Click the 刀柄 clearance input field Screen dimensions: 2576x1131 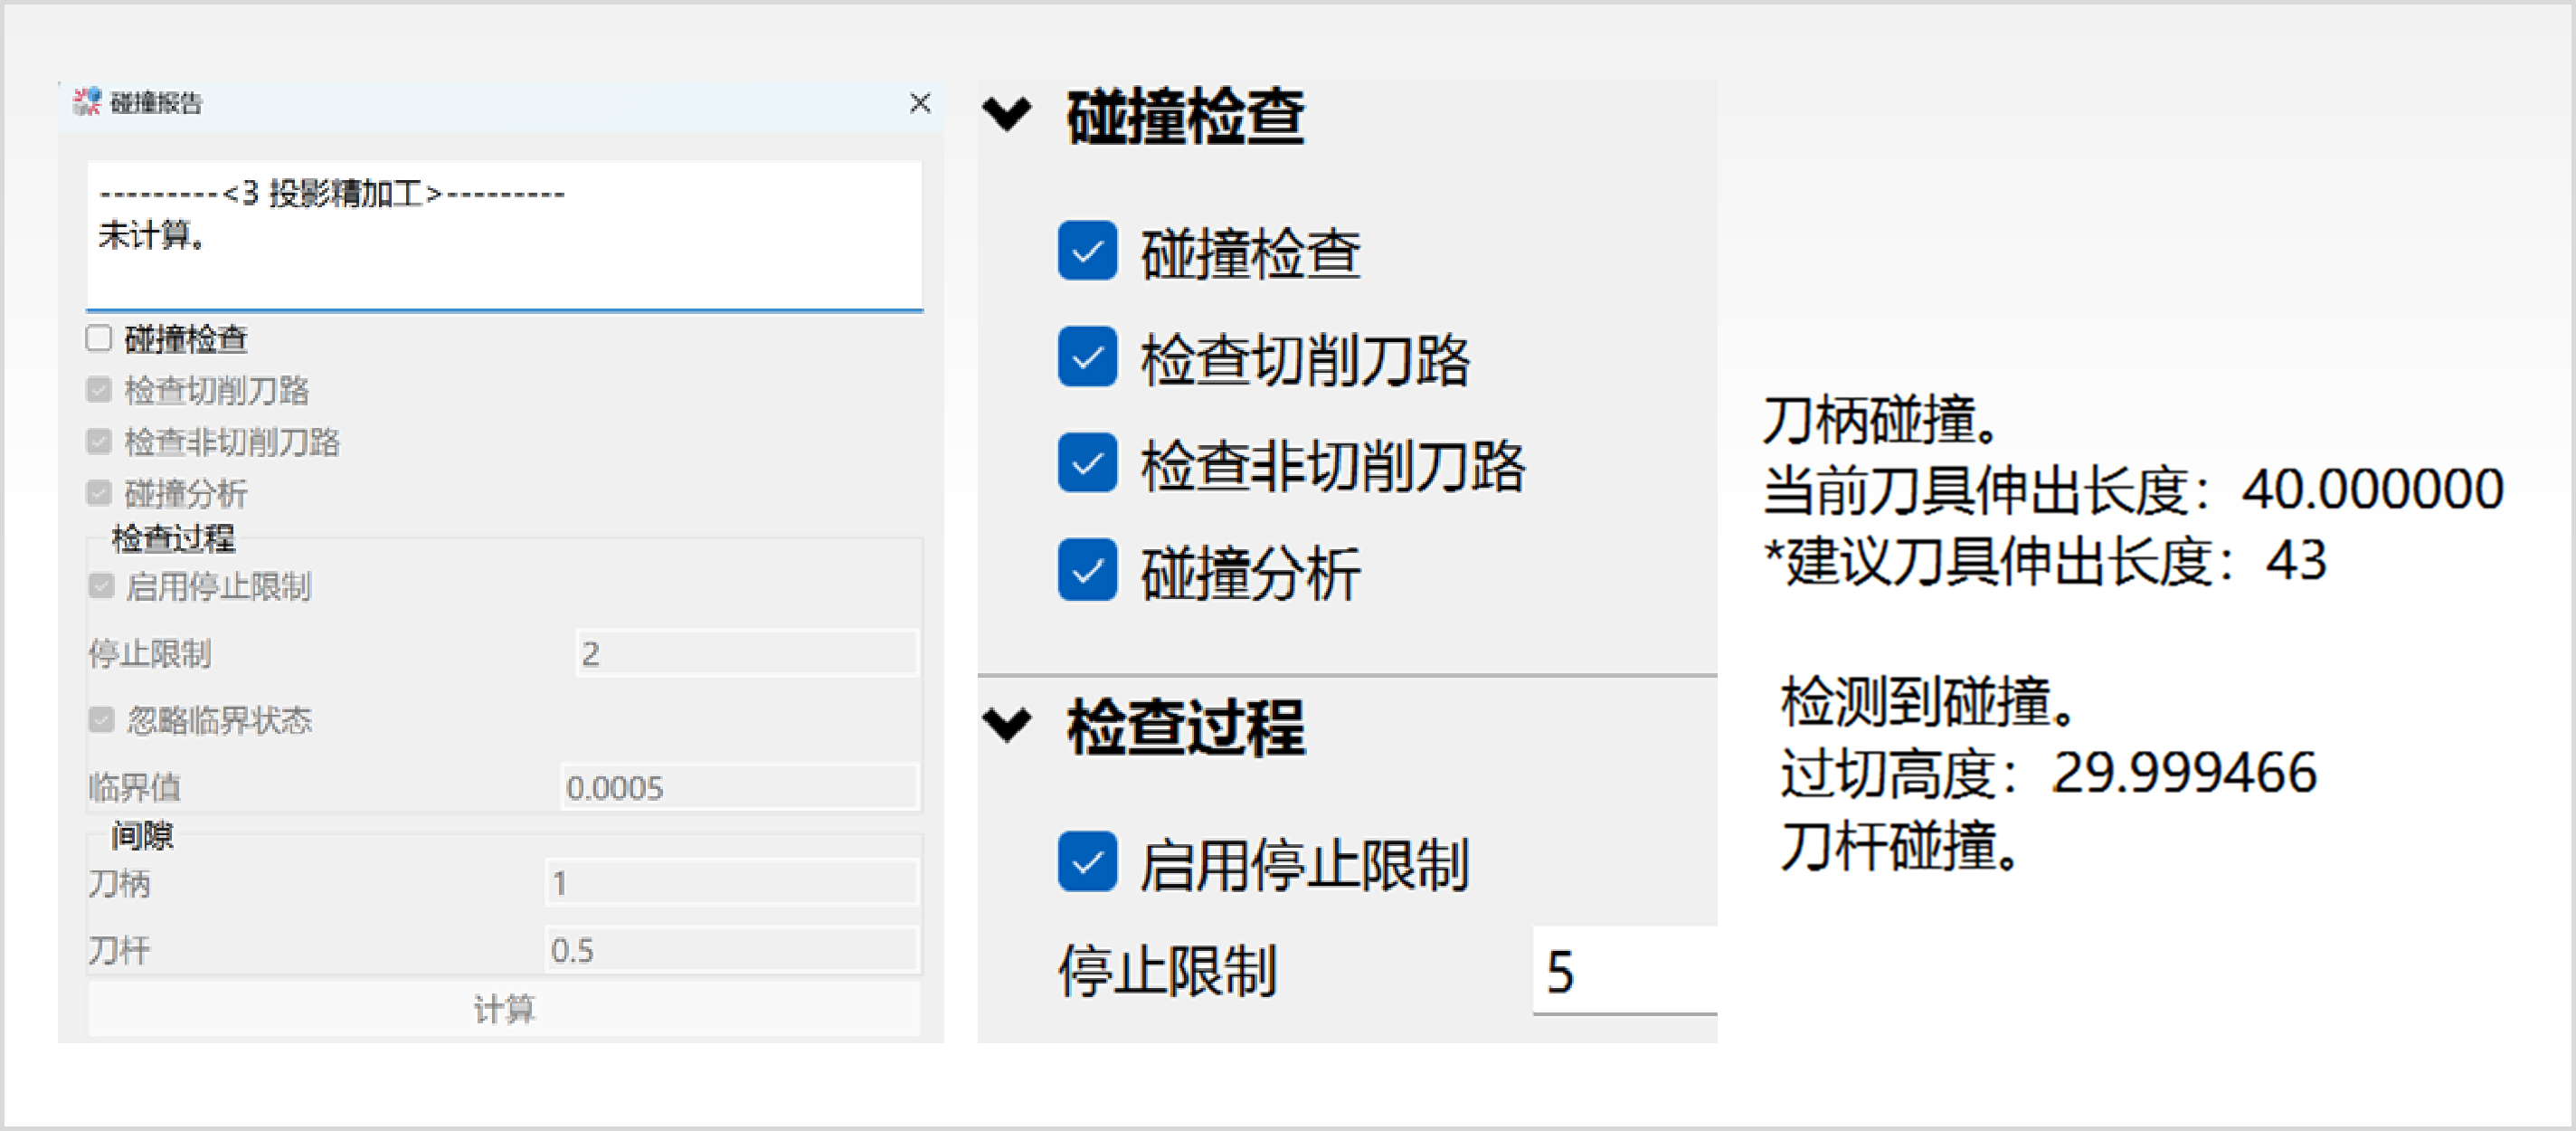coord(731,882)
